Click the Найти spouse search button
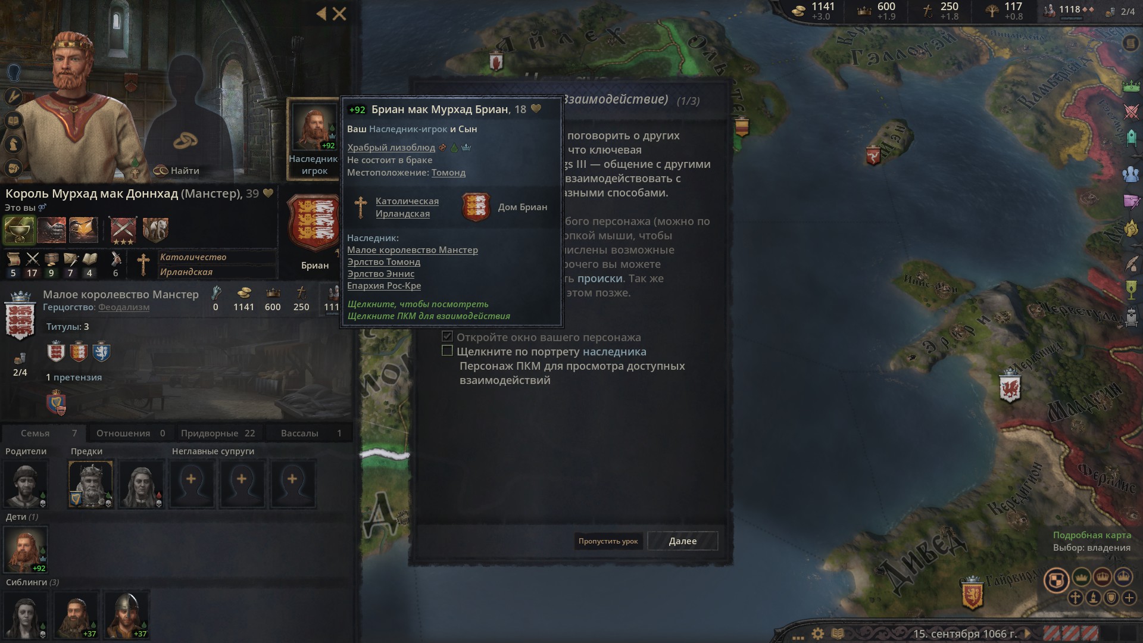The image size is (1143, 643). pyautogui.click(x=177, y=171)
